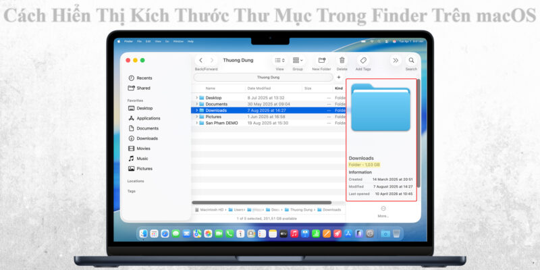Select Downloads in sidebar Favorites
Viewport: 540px width, 270px height.
143,138
